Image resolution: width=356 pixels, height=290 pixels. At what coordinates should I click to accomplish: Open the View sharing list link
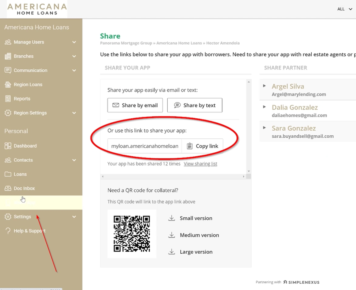click(x=200, y=163)
